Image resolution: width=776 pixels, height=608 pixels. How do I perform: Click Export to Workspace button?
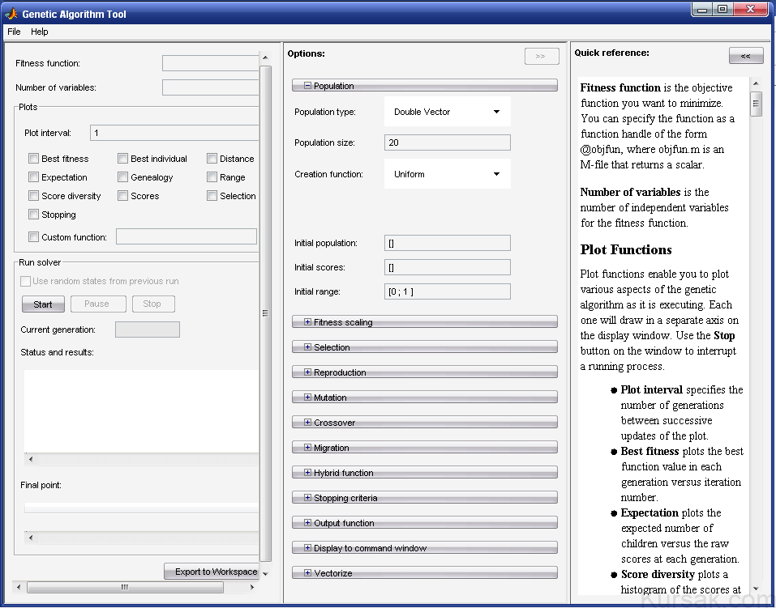click(212, 572)
